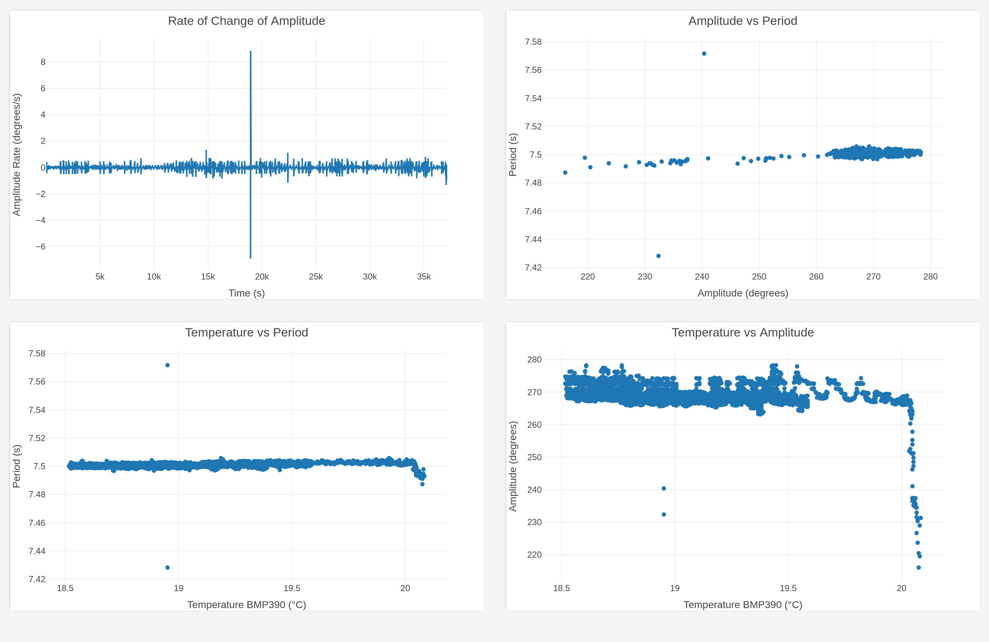Select highest outlier point in Amplitude vs Period
Viewport: 989px width, 642px height.
[704, 54]
